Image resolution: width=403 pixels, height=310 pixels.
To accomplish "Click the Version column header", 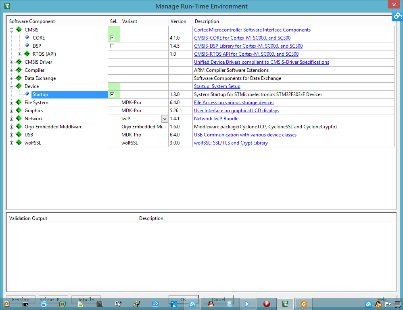I will click(180, 21).
